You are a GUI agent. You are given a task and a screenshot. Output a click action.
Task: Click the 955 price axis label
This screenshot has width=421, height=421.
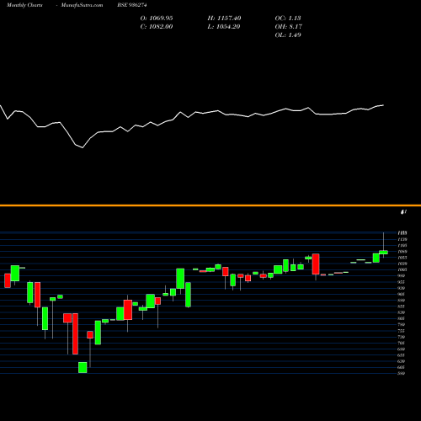click(x=402, y=282)
